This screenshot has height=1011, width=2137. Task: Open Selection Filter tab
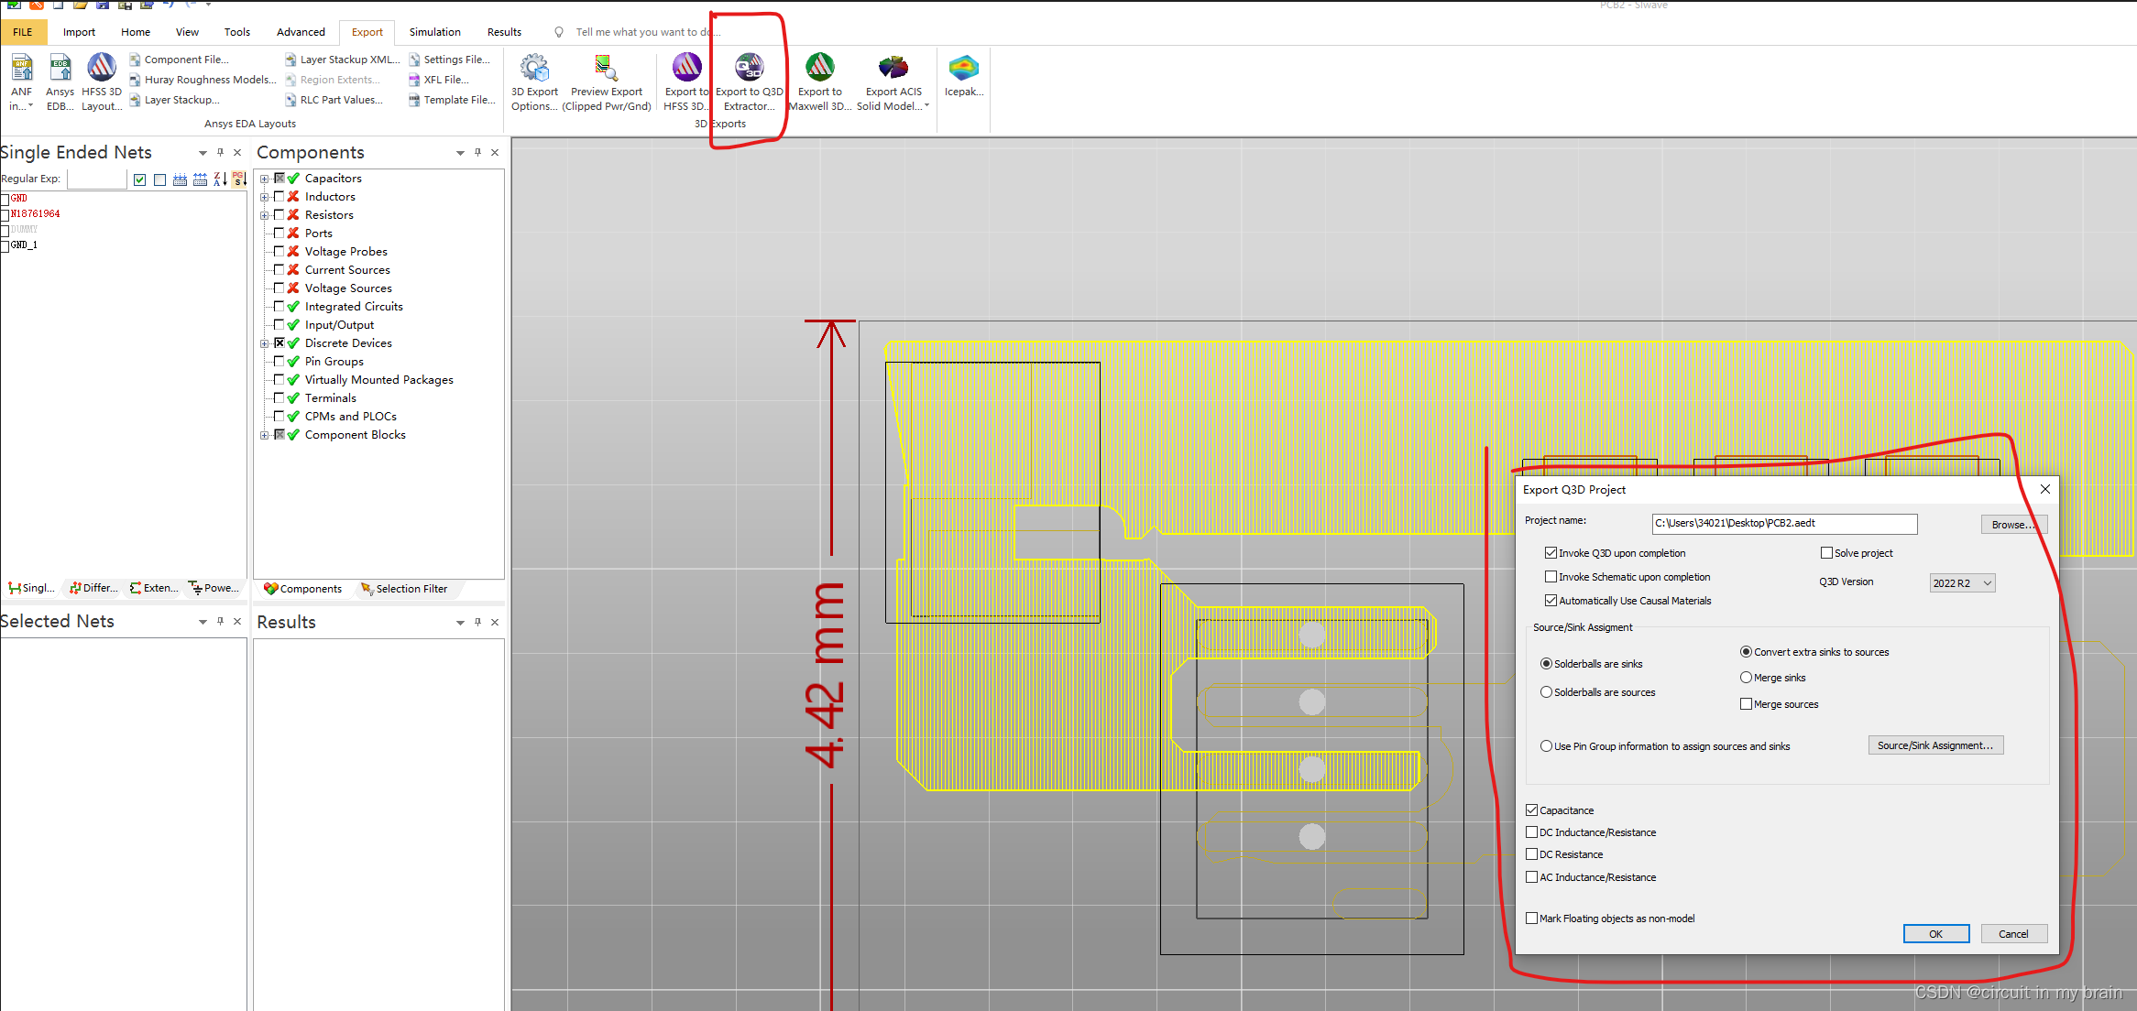(x=404, y=589)
